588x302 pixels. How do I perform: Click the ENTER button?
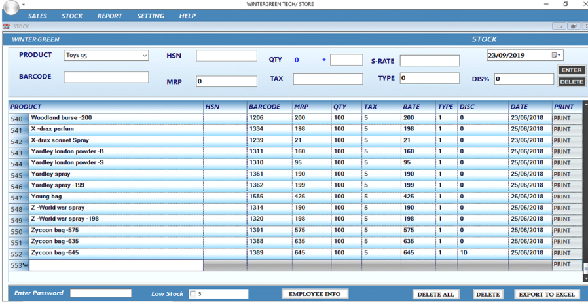click(572, 70)
